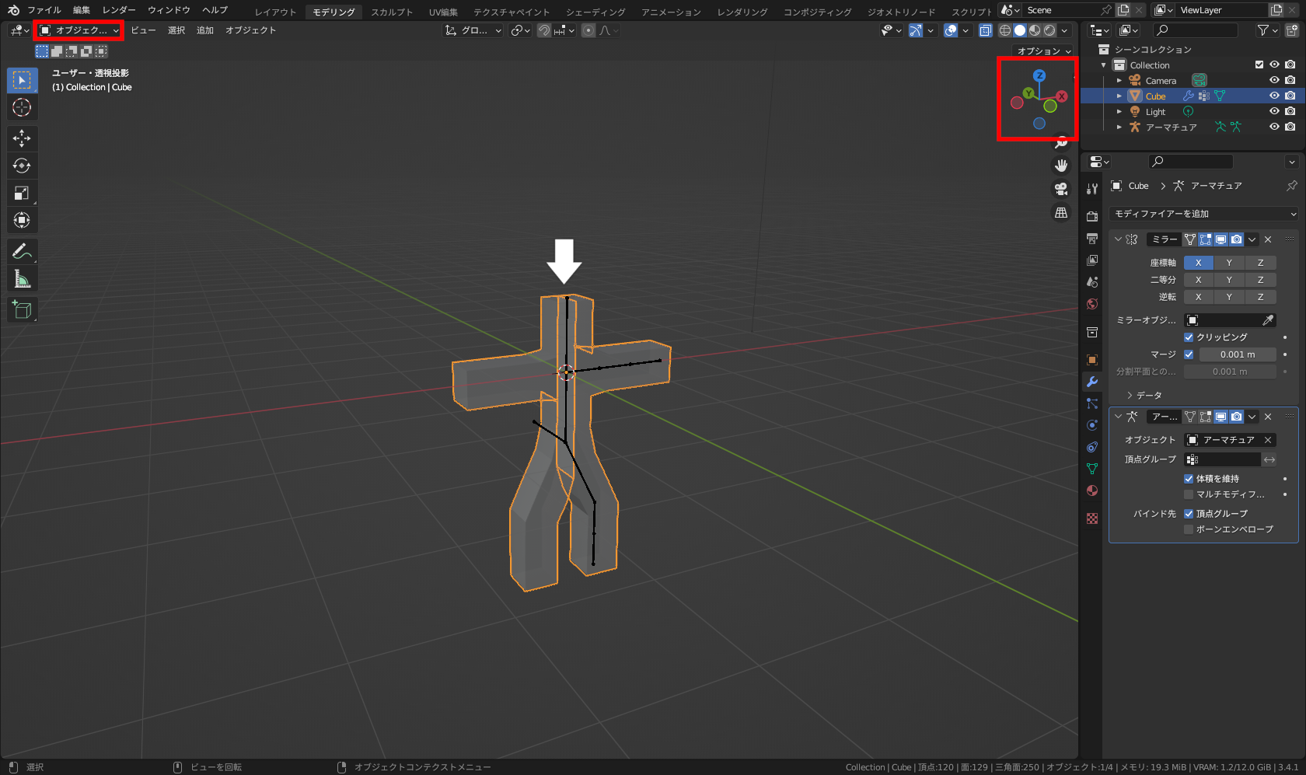Select the Box Select tool in the toolbar
Screen dimensions: 1306x775
(x=22, y=80)
